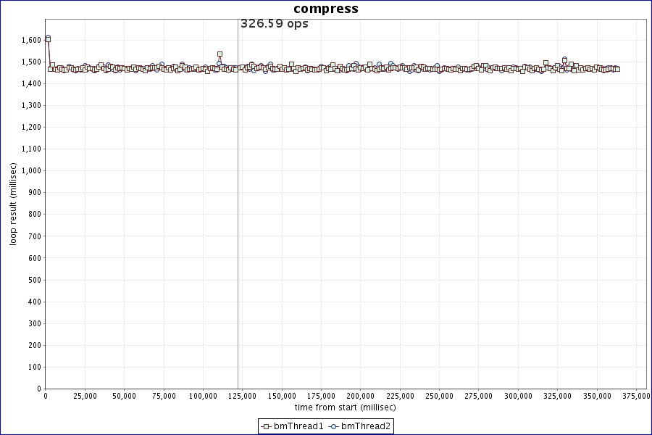Viewport: 652px width, 435px height.
Task: Click the 1,600 tick on y-axis
Action: pyautogui.click(x=30, y=40)
